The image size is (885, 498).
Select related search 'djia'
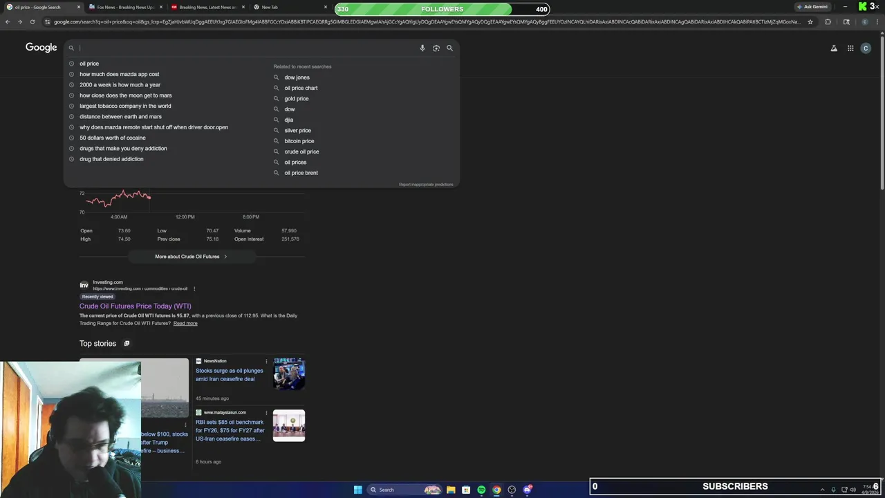[288, 120]
